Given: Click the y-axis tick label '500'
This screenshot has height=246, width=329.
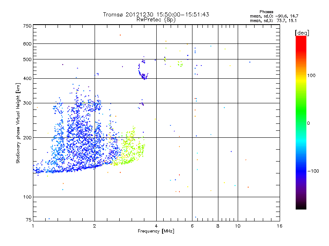Looking at the screenshot, I should click(27, 59).
